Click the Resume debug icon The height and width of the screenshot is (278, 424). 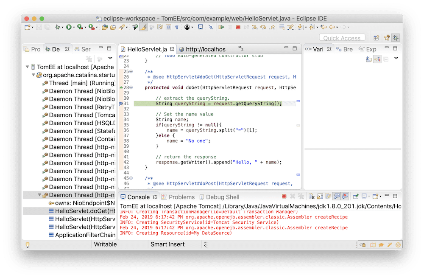[221, 27]
